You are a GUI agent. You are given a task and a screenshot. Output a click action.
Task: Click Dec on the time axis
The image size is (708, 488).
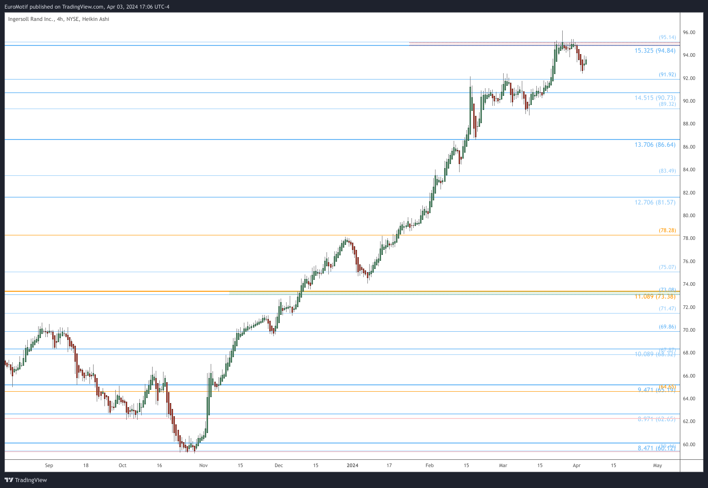click(279, 465)
